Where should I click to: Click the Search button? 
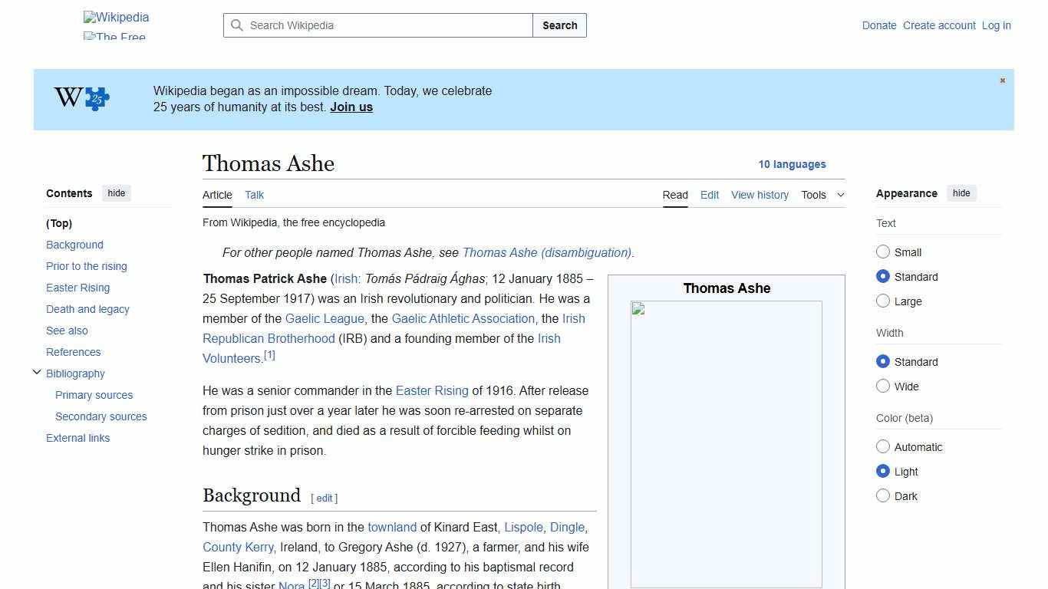tap(559, 25)
